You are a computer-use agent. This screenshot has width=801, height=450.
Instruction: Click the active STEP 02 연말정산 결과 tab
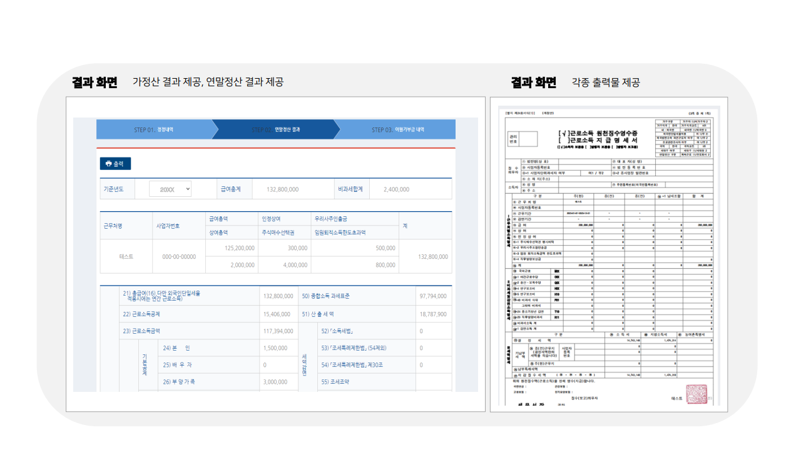pos(275,129)
